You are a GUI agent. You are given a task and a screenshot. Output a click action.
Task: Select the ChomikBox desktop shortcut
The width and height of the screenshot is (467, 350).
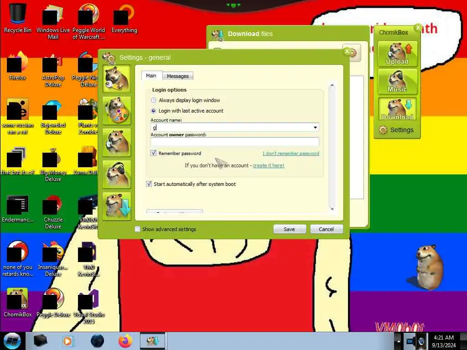18,302
